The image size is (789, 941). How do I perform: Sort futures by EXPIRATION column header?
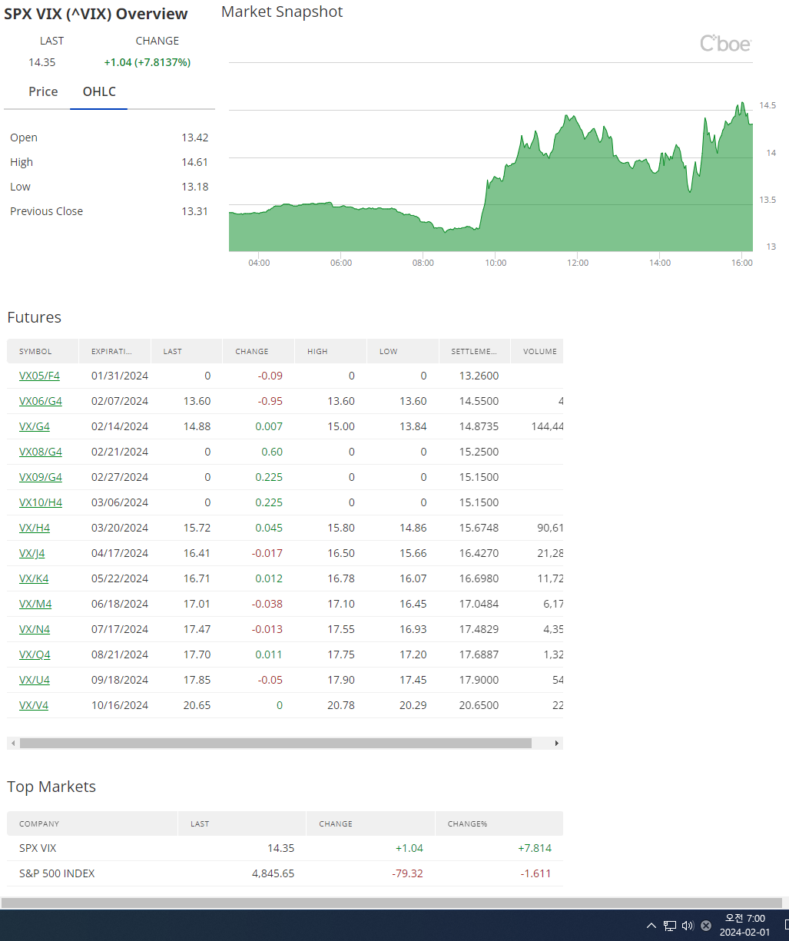[x=115, y=351]
